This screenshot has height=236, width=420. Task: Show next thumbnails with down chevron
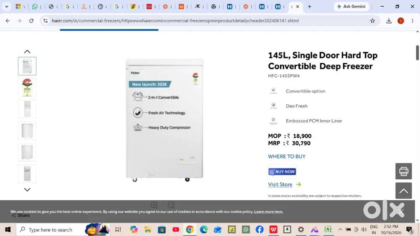point(27,190)
